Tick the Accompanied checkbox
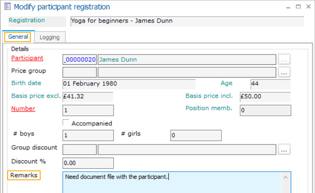This screenshot has width=315, height=193. click(x=66, y=123)
